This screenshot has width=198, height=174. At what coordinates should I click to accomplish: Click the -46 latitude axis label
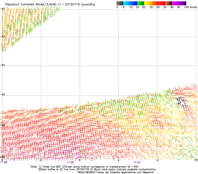(x=2, y=94)
